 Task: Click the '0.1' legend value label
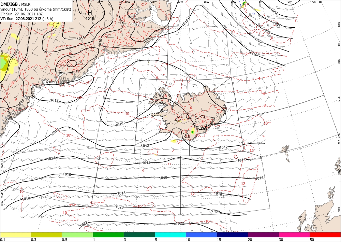(2, 240)
